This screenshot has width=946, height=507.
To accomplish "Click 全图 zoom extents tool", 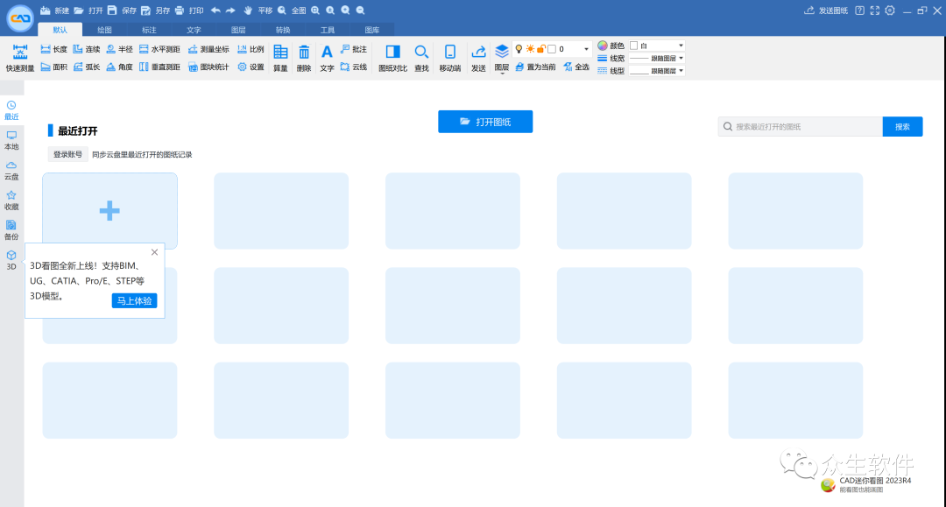I will pos(292,11).
